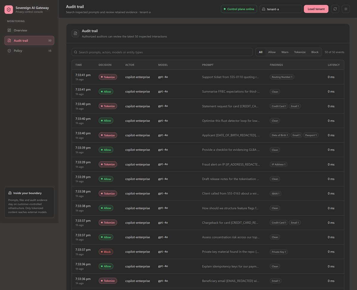Click the prompt 'How should we structure feature flags'
This screenshot has width=357, height=290.
coord(231,208)
